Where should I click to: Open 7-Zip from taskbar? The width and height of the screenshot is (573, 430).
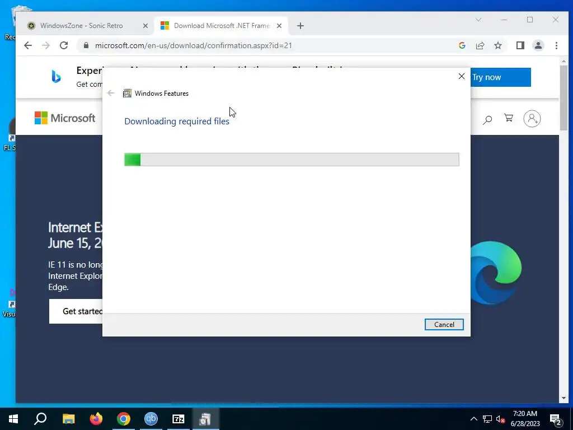click(x=179, y=419)
